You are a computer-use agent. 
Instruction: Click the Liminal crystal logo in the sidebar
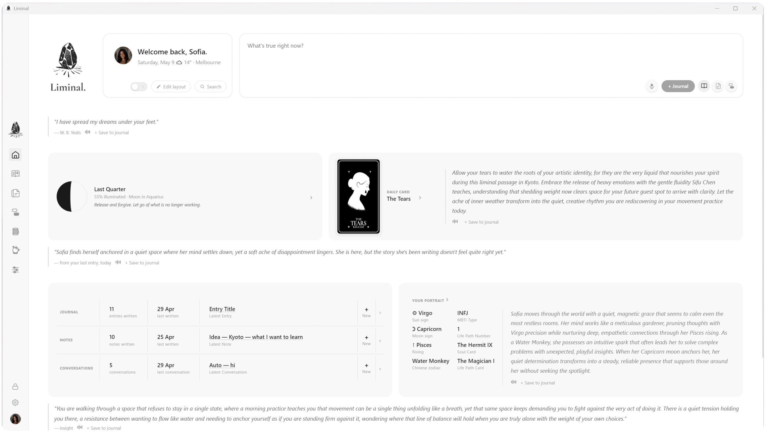(15, 129)
